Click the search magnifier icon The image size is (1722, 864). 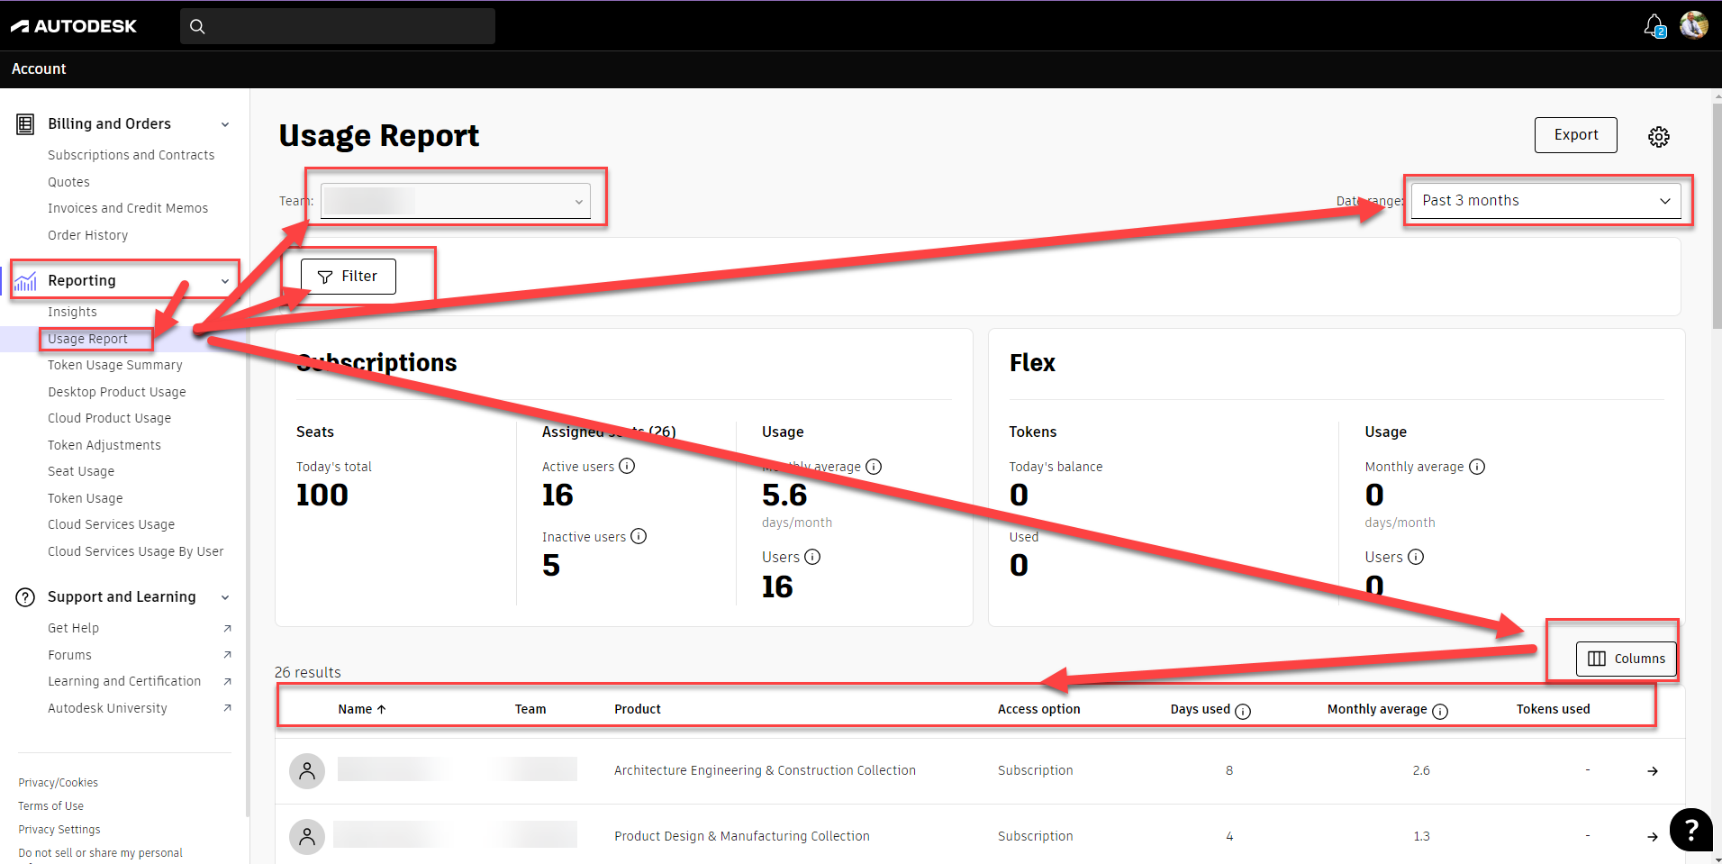(x=198, y=26)
